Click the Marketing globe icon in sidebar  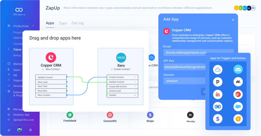point(9,64)
